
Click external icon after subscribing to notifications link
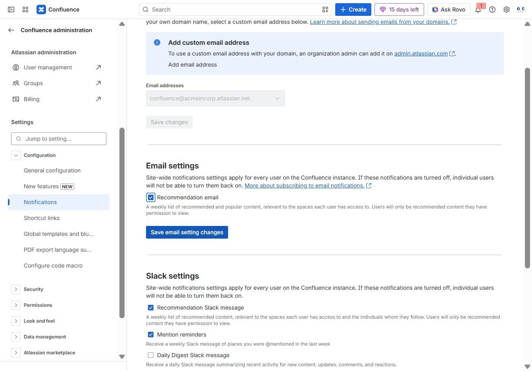(369, 185)
